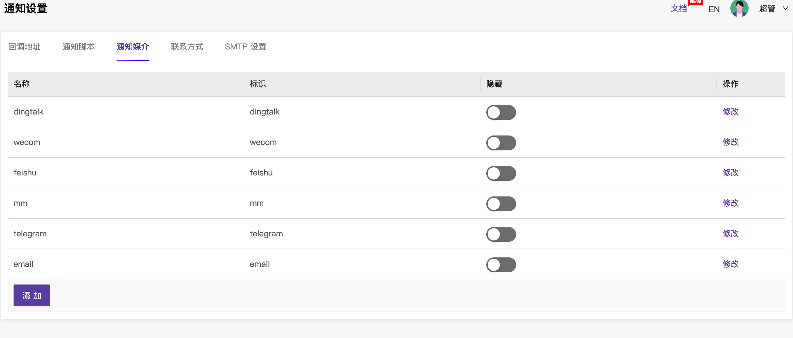793x338 pixels.
Task: Open the 联系方式 tab
Action: click(x=187, y=47)
